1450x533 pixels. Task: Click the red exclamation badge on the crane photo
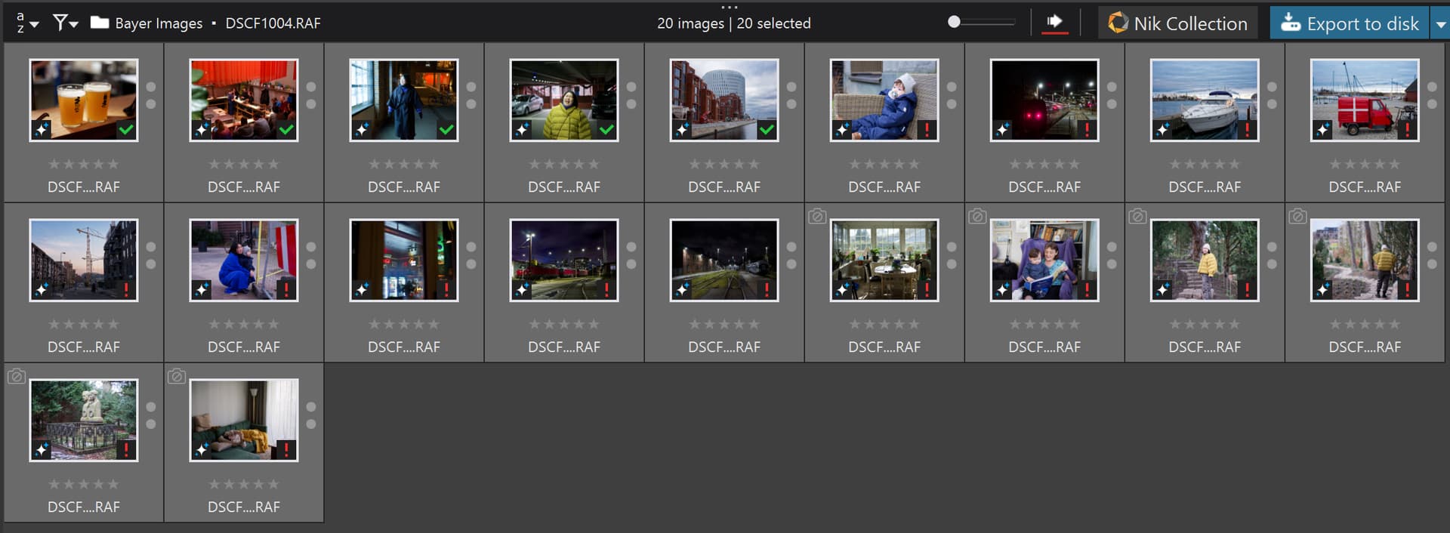tap(126, 290)
